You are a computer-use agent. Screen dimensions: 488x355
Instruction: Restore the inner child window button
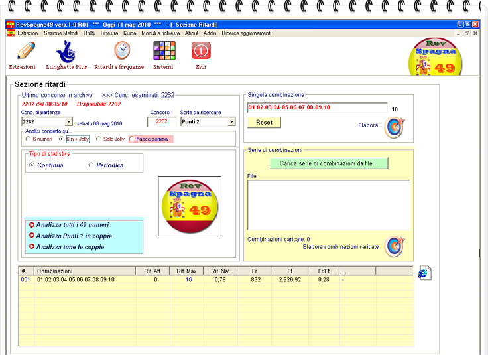pyautogui.click(x=467, y=33)
